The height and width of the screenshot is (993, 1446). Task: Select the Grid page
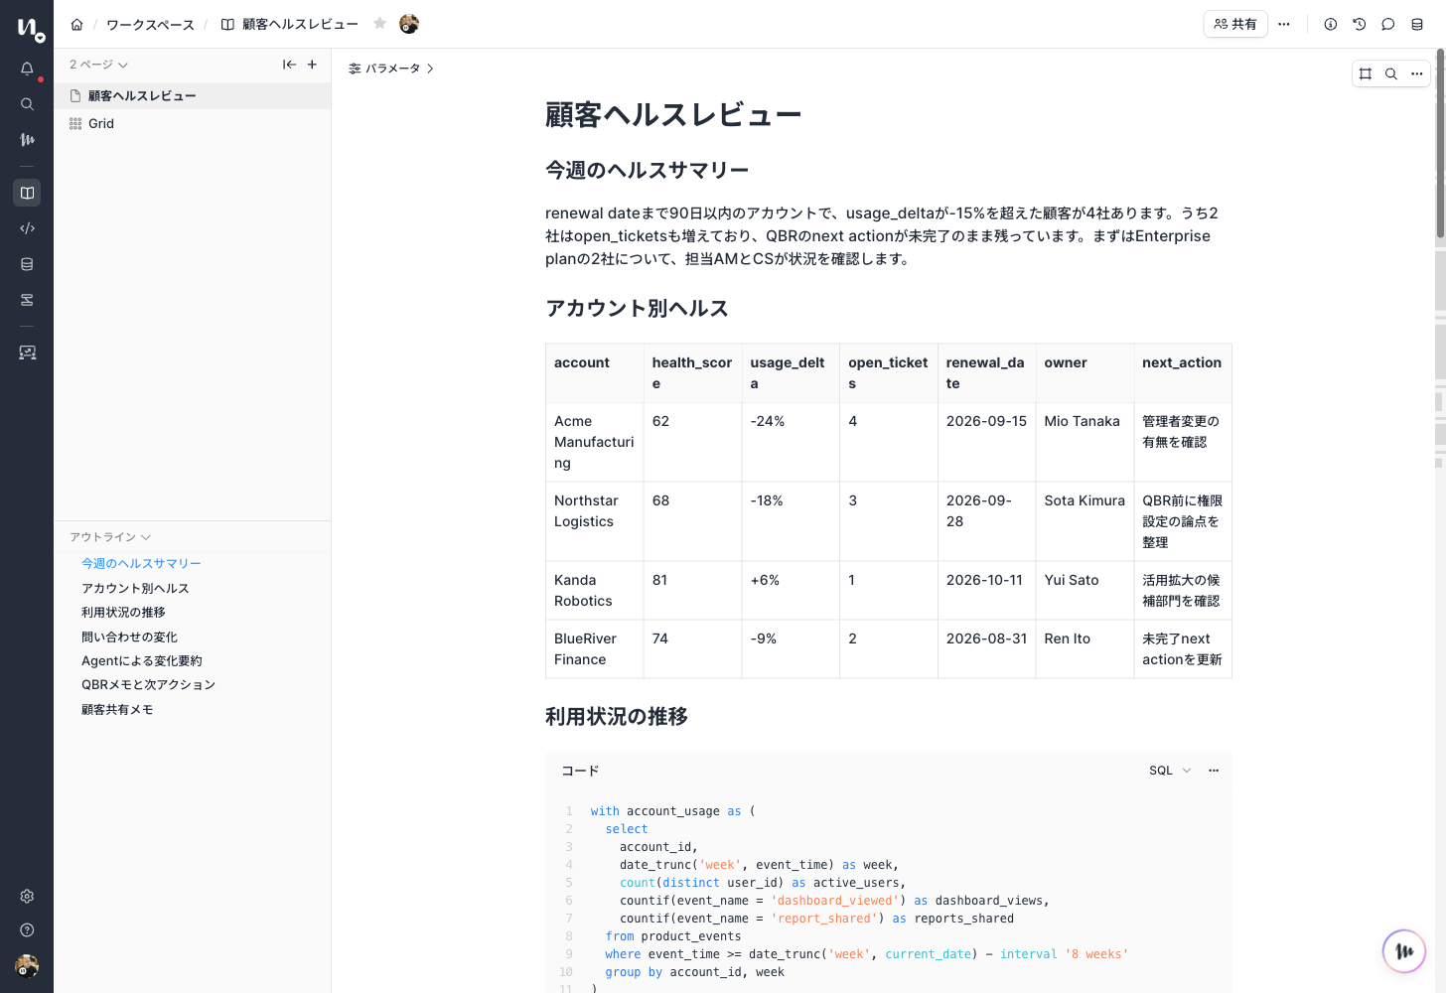[192, 124]
